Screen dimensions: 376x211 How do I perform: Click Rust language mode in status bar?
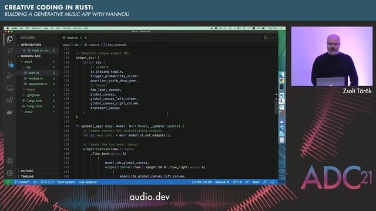pos(256,182)
